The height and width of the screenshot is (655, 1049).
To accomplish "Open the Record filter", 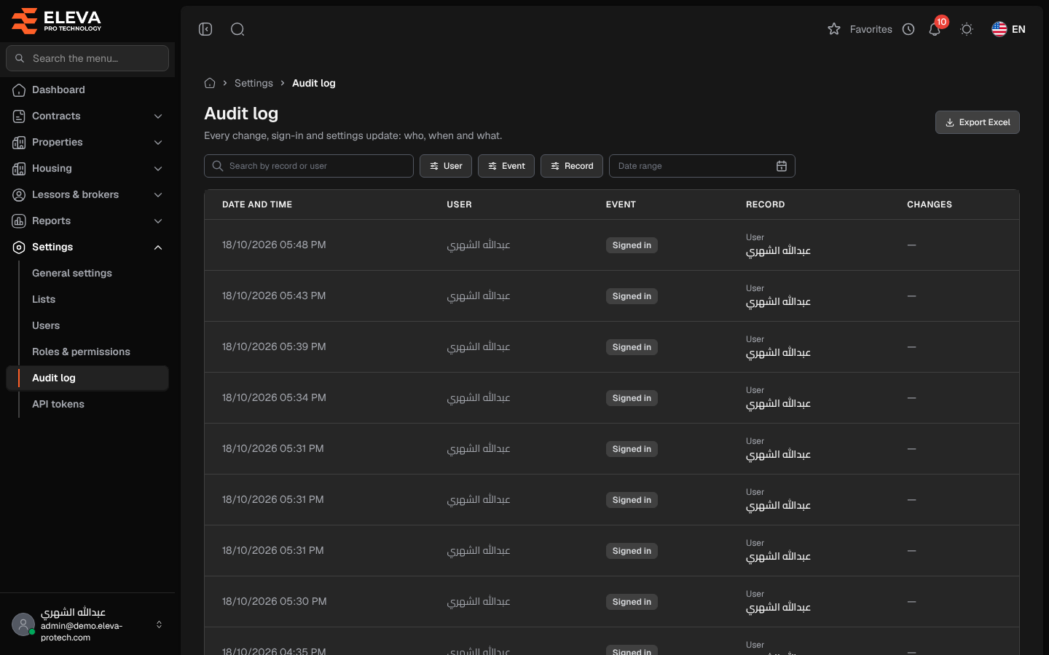I will 572,166.
